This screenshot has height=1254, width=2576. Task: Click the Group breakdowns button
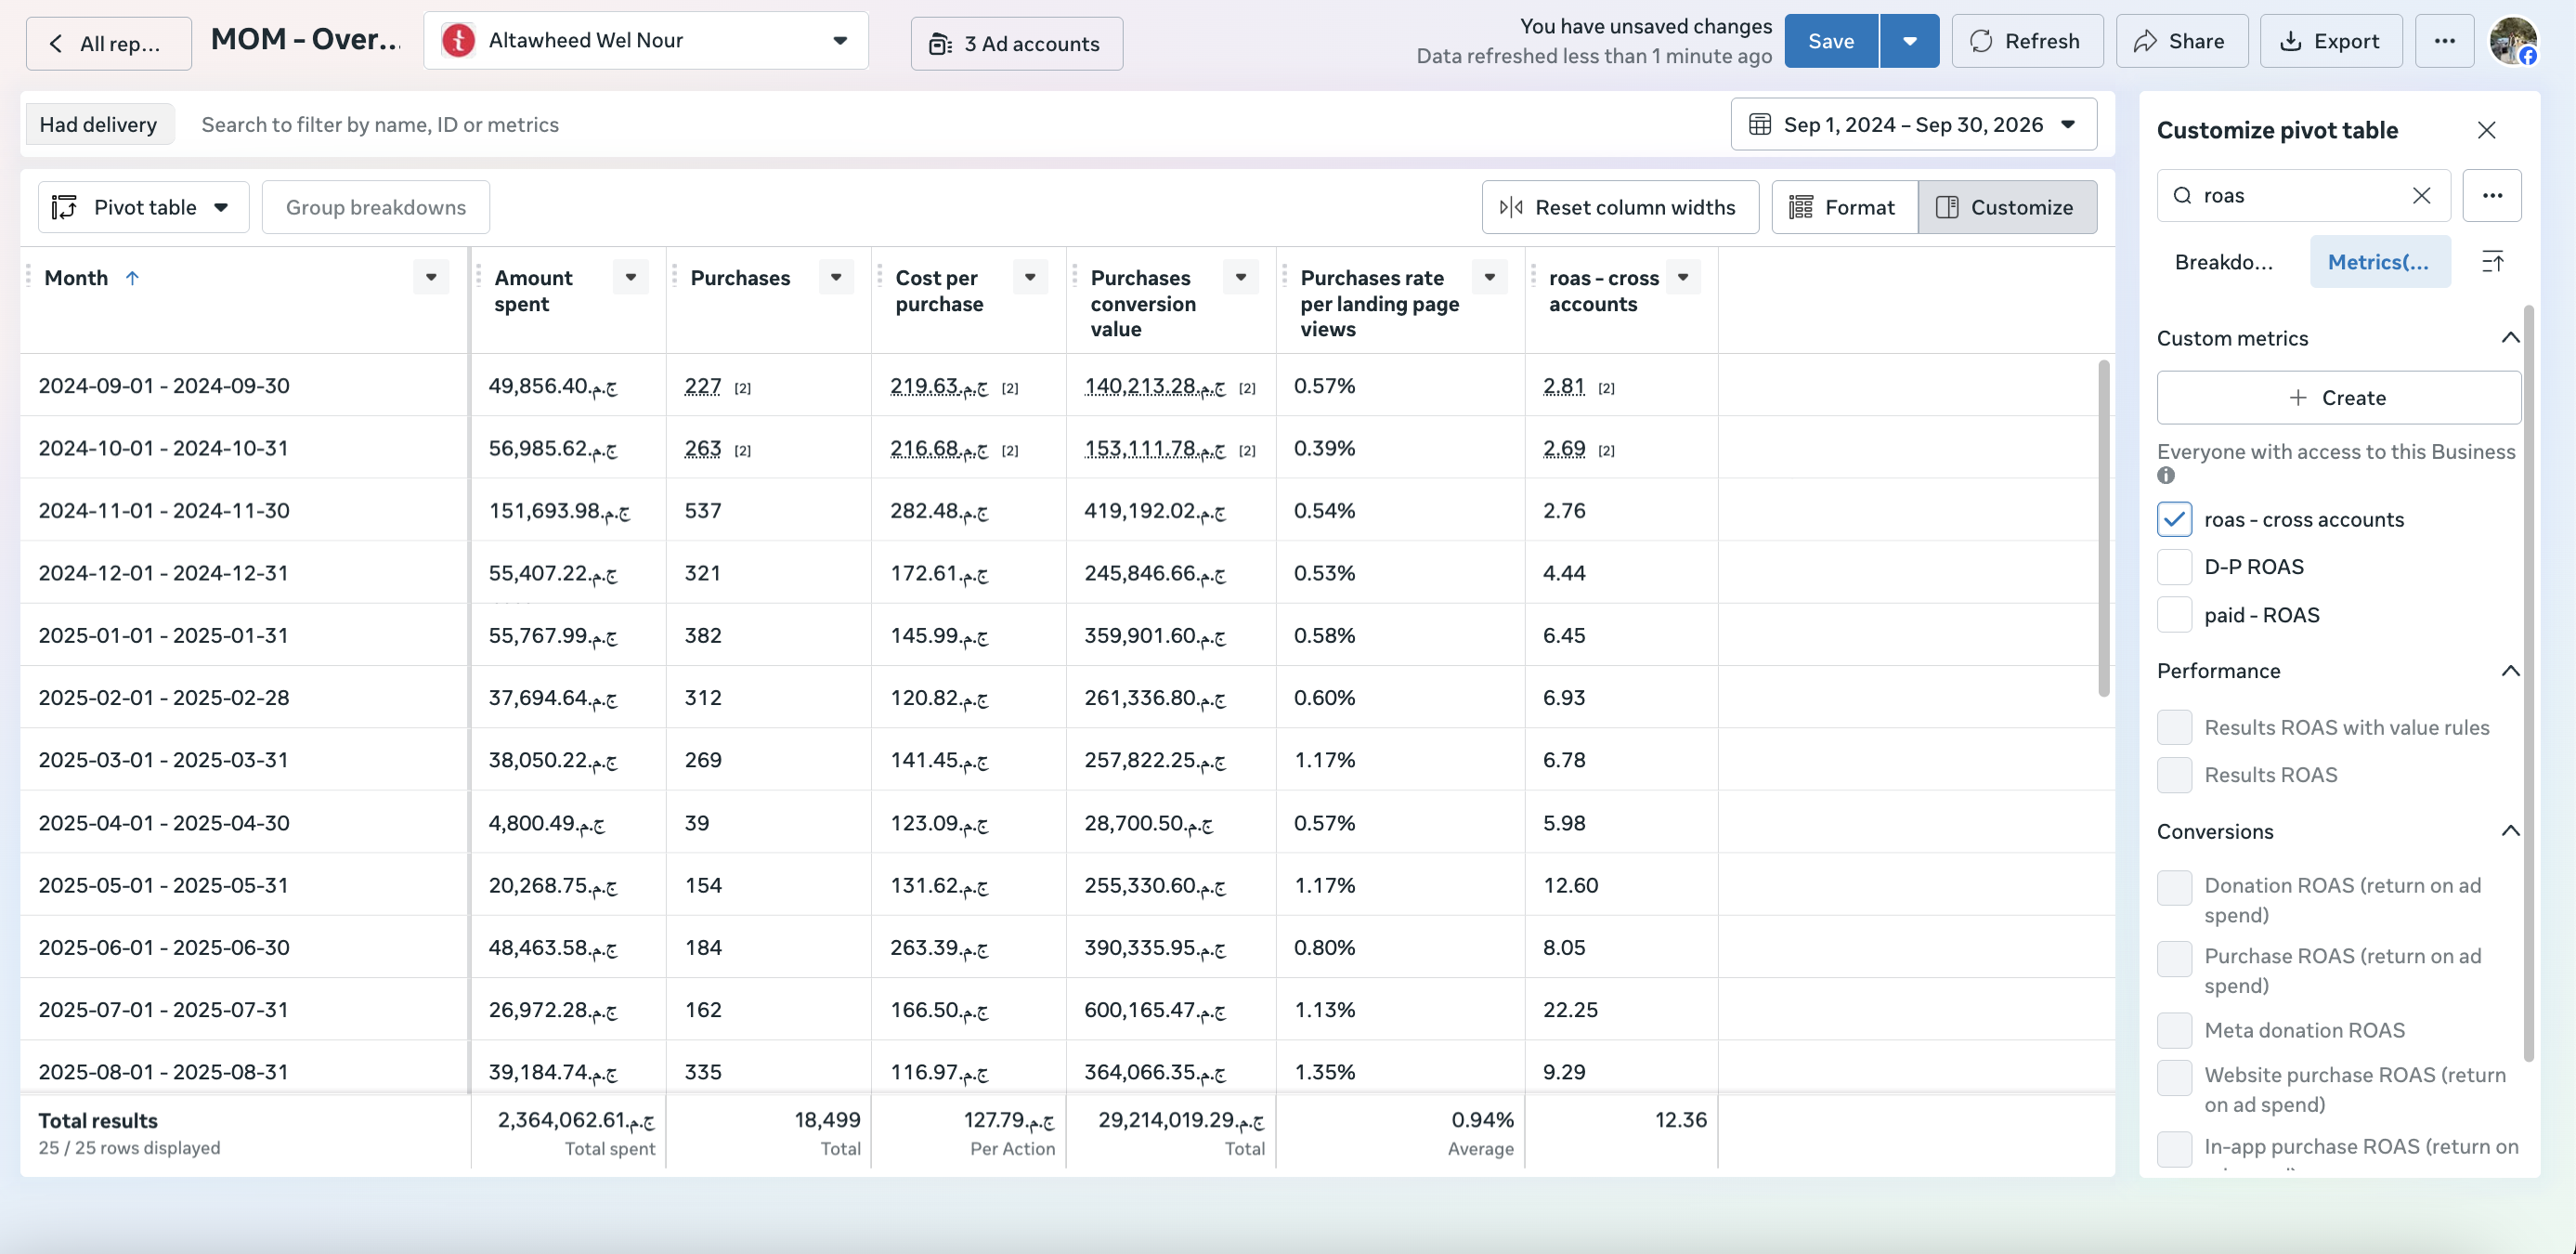(x=376, y=207)
